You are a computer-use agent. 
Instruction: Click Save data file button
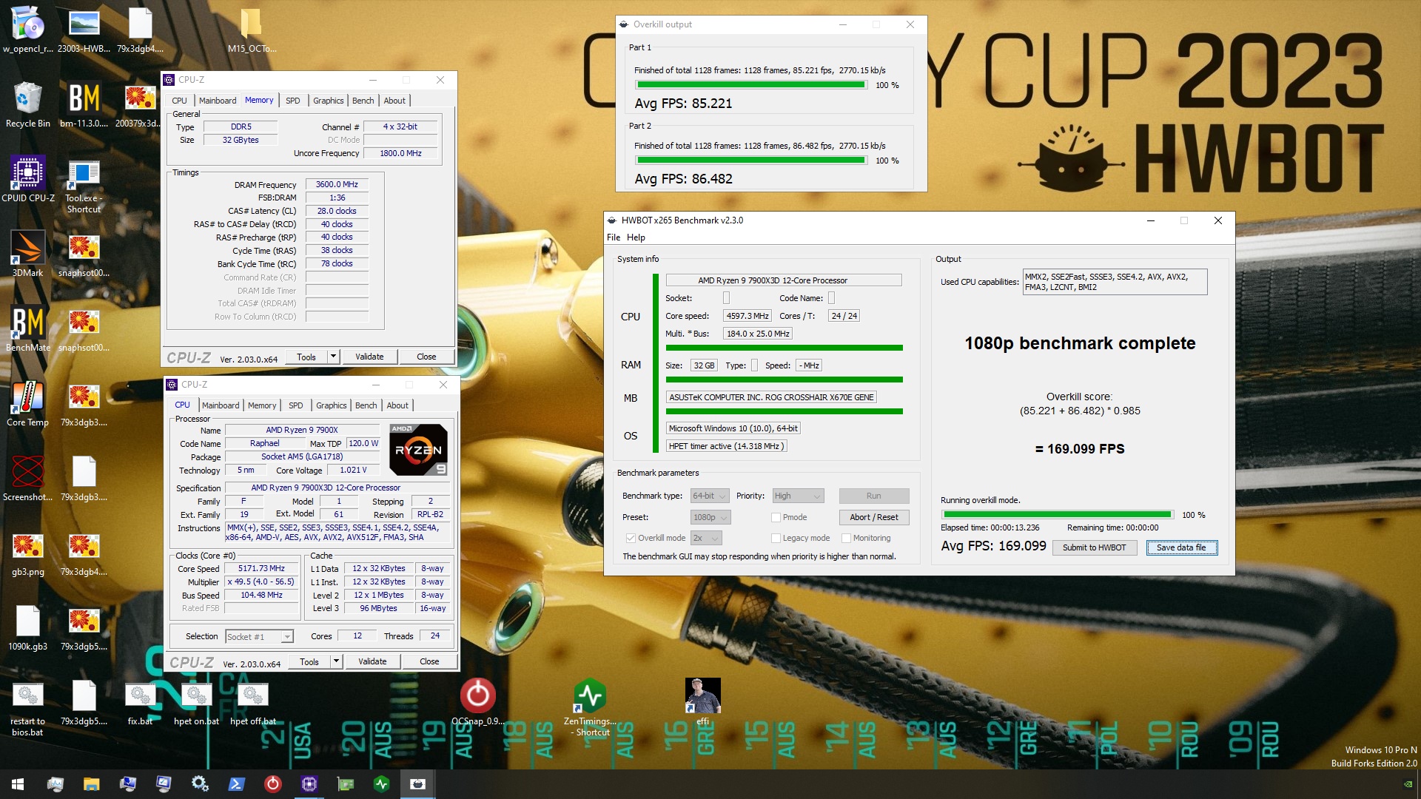[1181, 547]
